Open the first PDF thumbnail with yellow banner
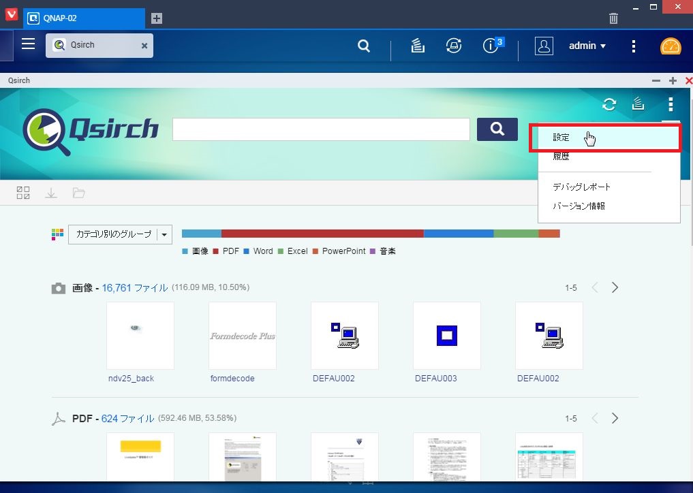 coord(140,457)
